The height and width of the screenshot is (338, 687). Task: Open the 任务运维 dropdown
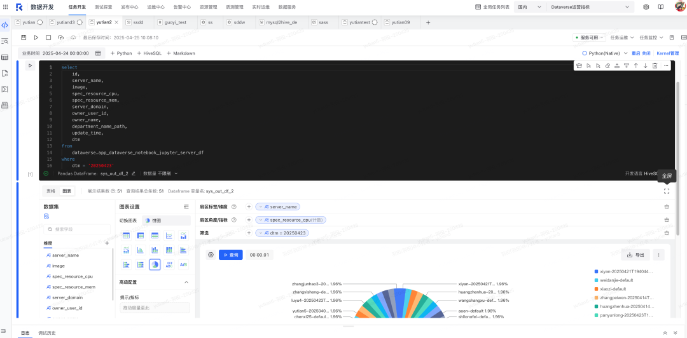pyautogui.click(x=622, y=37)
